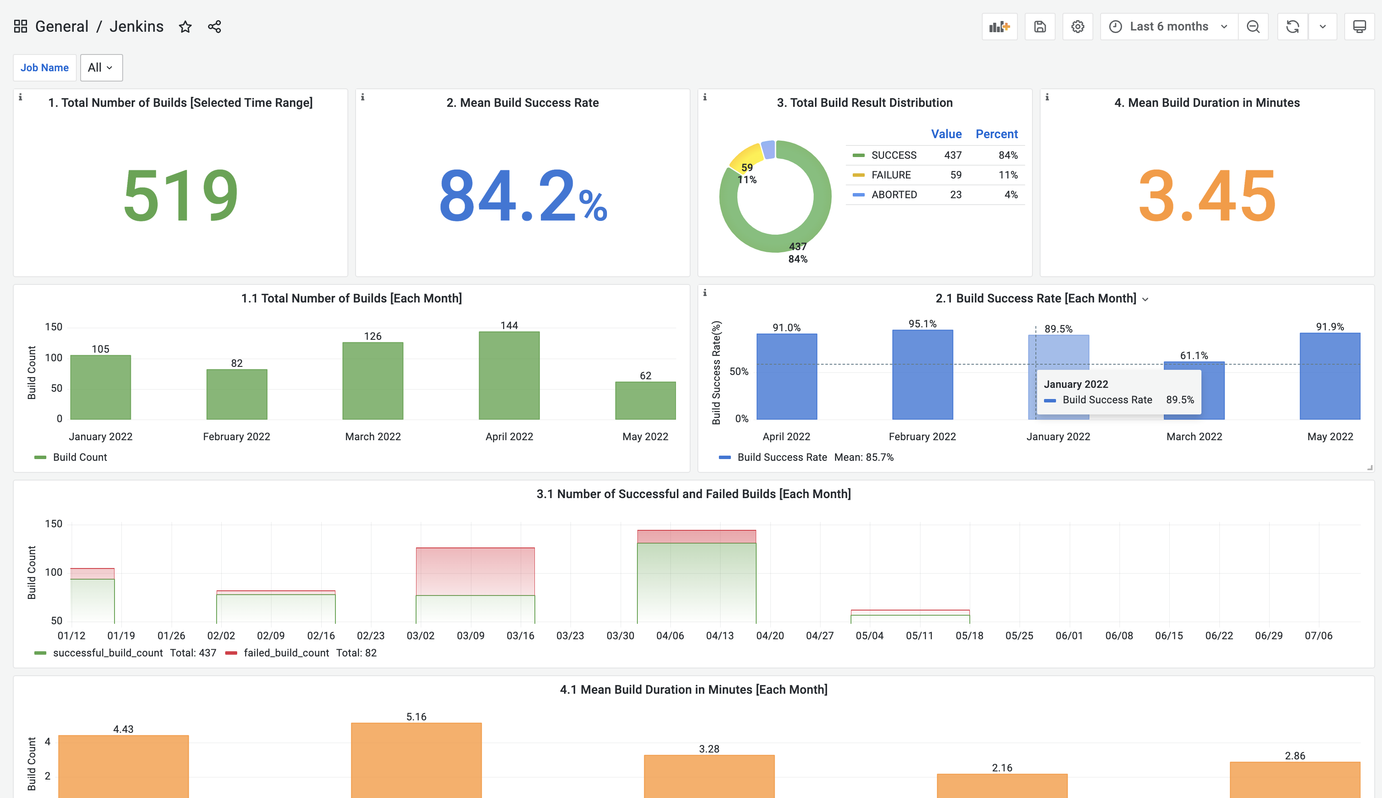Toggle the failed_build_count legend series
This screenshot has height=798, width=1382.
(x=286, y=653)
